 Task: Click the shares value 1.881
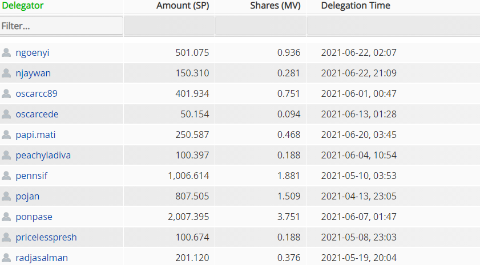coord(289,176)
